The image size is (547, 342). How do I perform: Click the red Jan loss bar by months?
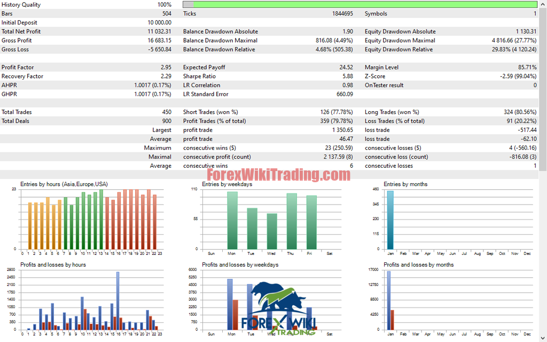[392, 320]
